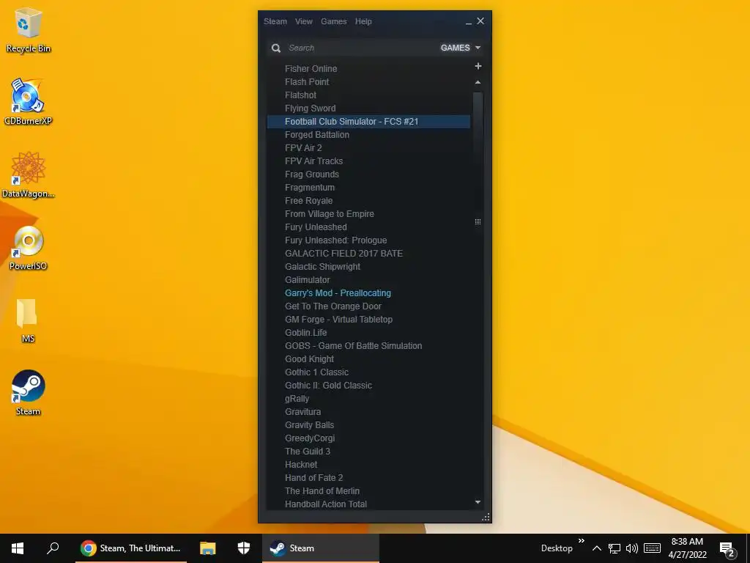
Task: Open the Steam menu
Action: point(275,21)
